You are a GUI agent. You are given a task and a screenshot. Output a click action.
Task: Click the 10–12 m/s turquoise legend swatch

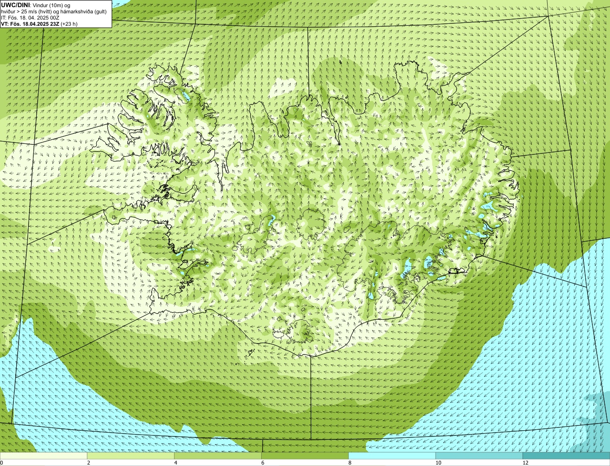[x=479, y=456]
